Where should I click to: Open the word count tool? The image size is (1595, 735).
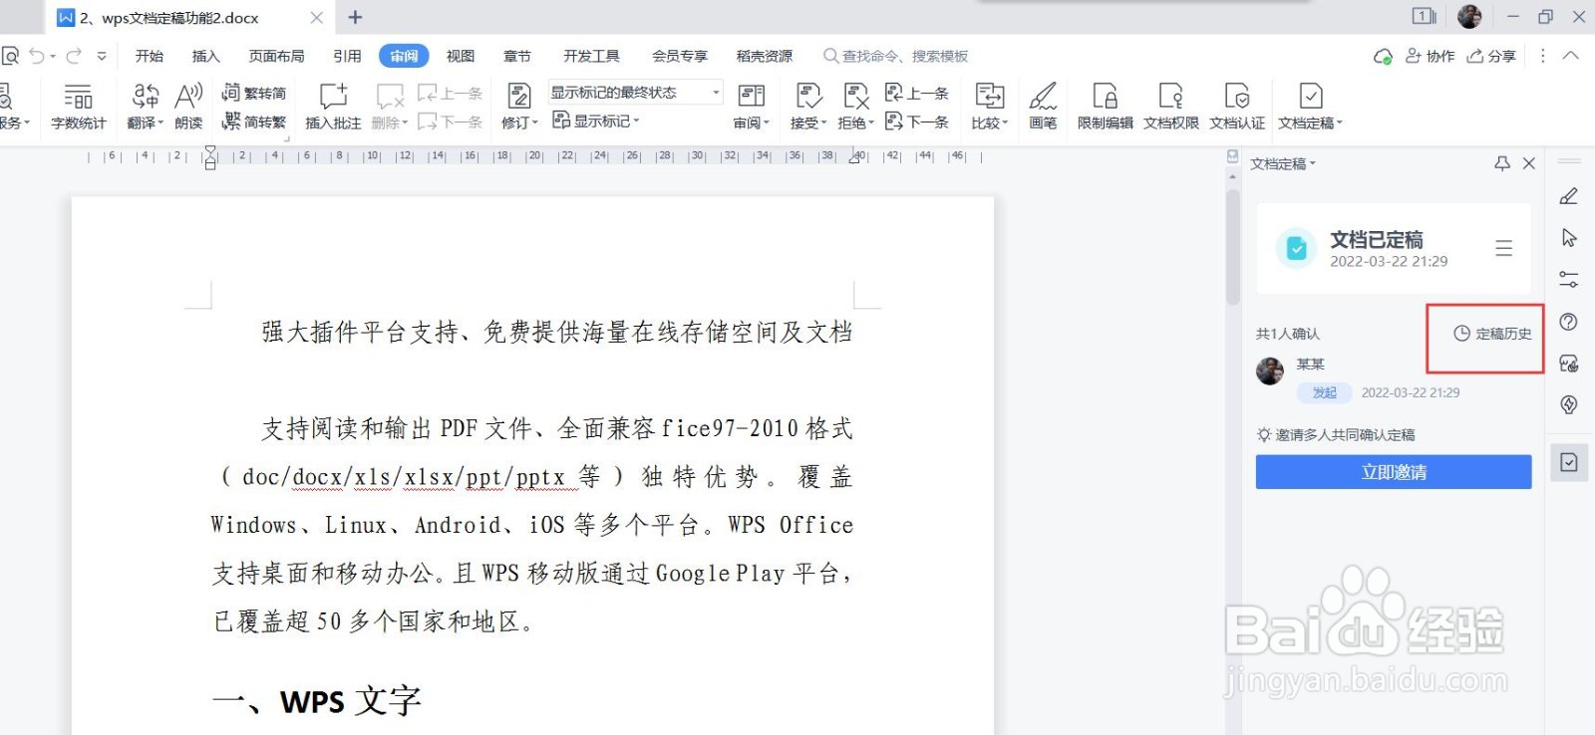pyautogui.click(x=78, y=107)
